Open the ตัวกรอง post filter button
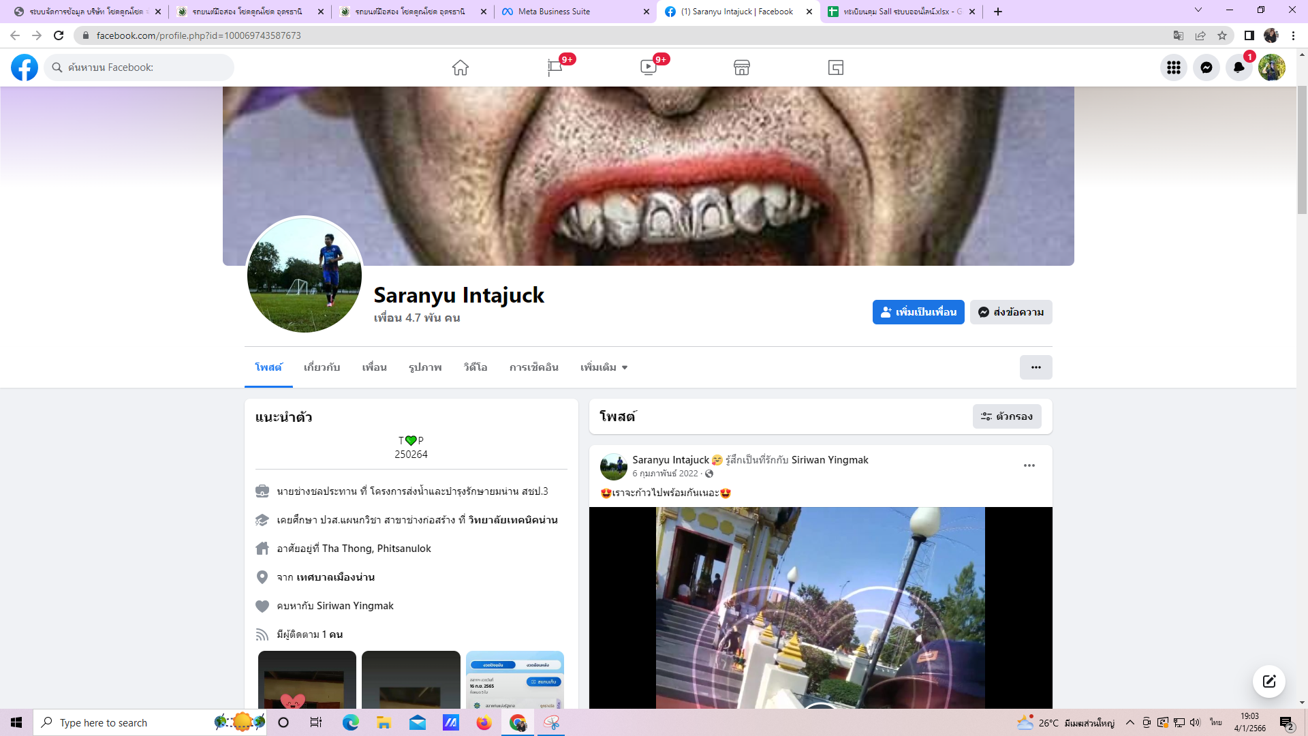Screen dimensions: 1308x736 1007,416
